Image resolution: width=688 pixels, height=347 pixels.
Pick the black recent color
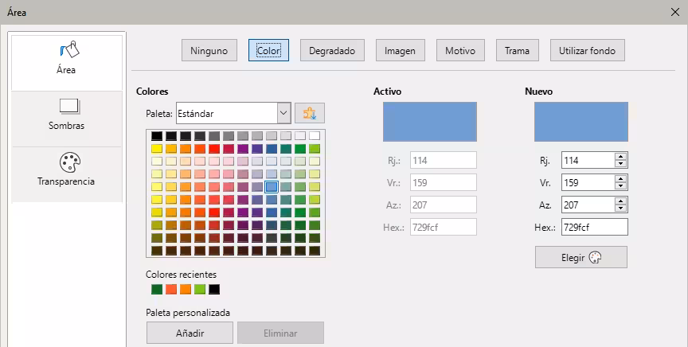point(214,290)
